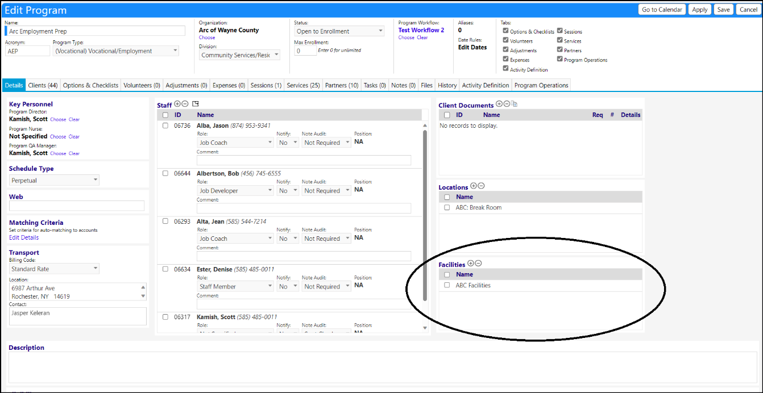Remove a facility with the Facilities minus icon

(x=478, y=264)
